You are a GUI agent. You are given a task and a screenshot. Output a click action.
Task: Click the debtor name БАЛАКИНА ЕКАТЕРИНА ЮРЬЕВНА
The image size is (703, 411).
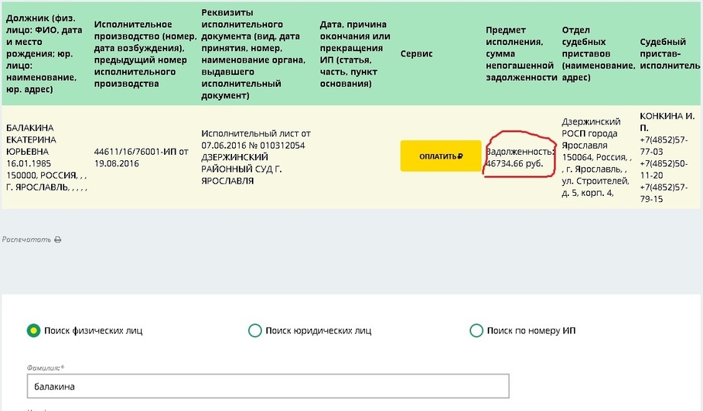tap(31, 140)
